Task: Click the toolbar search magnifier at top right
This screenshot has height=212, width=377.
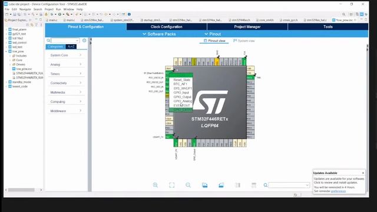Action: click(343, 14)
